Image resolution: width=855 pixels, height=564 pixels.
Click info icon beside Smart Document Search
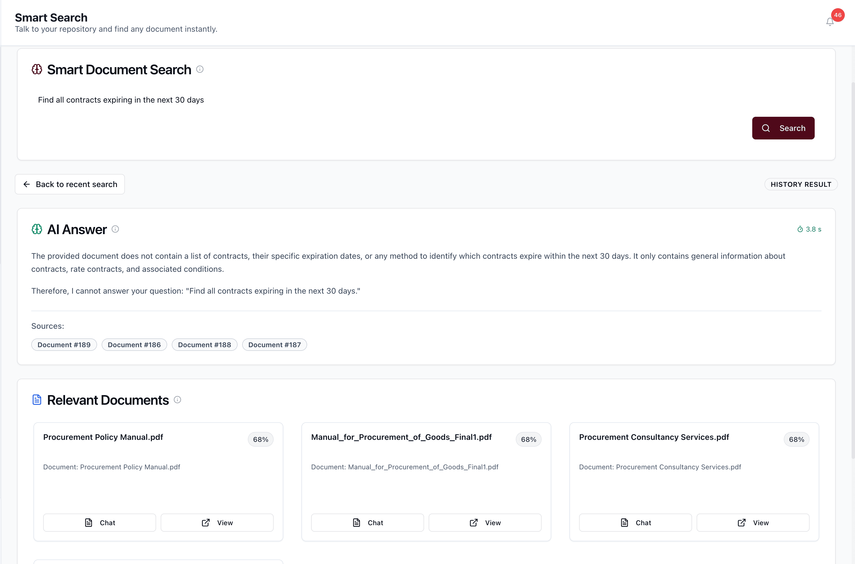200,69
